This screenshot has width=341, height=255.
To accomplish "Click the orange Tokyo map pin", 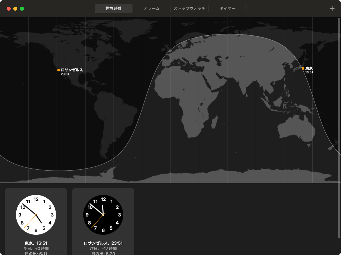I will point(303,68).
